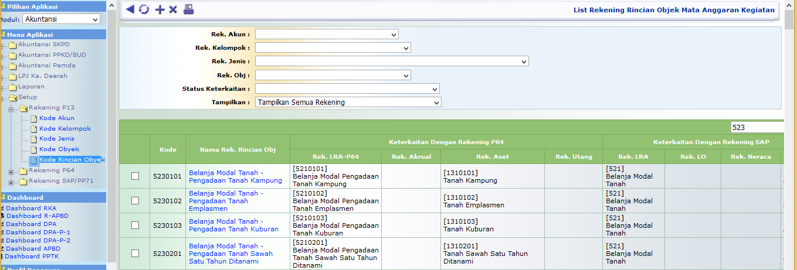Click the refresh icon in toolbar
Image resolution: width=797 pixels, height=270 pixels.
coord(144,9)
